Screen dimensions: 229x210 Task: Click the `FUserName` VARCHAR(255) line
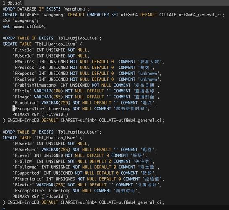(85, 150)
